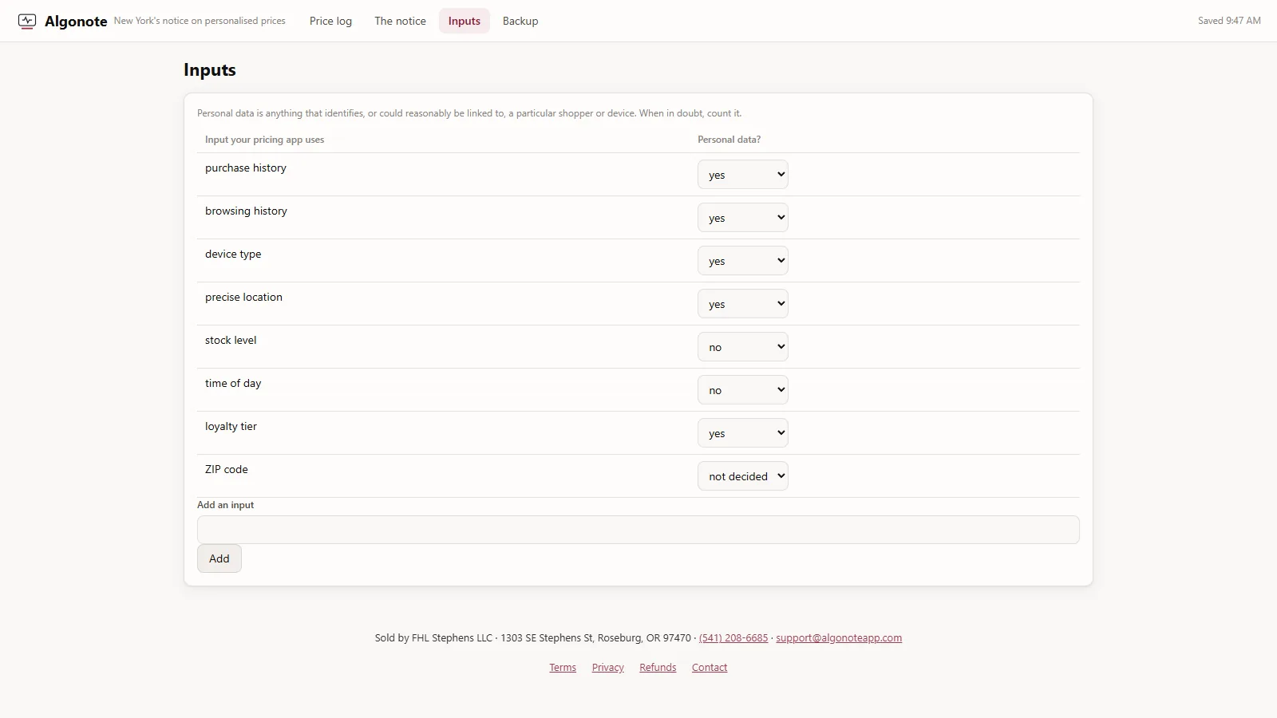
Task: Click the Algonote logo icon
Action: (x=27, y=21)
